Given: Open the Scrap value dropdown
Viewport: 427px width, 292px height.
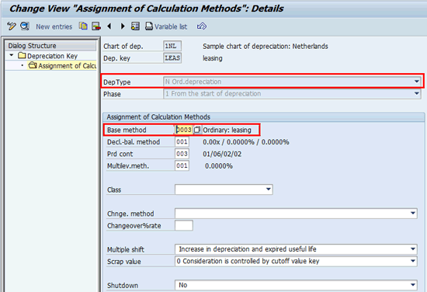Looking at the screenshot, I should pyautogui.click(x=296, y=261).
